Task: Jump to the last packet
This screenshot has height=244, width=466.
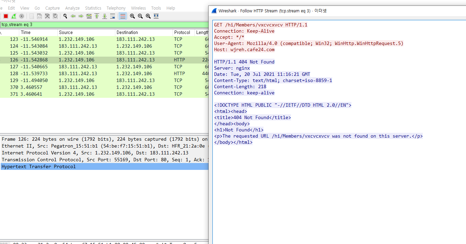Action: (x=105, y=16)
